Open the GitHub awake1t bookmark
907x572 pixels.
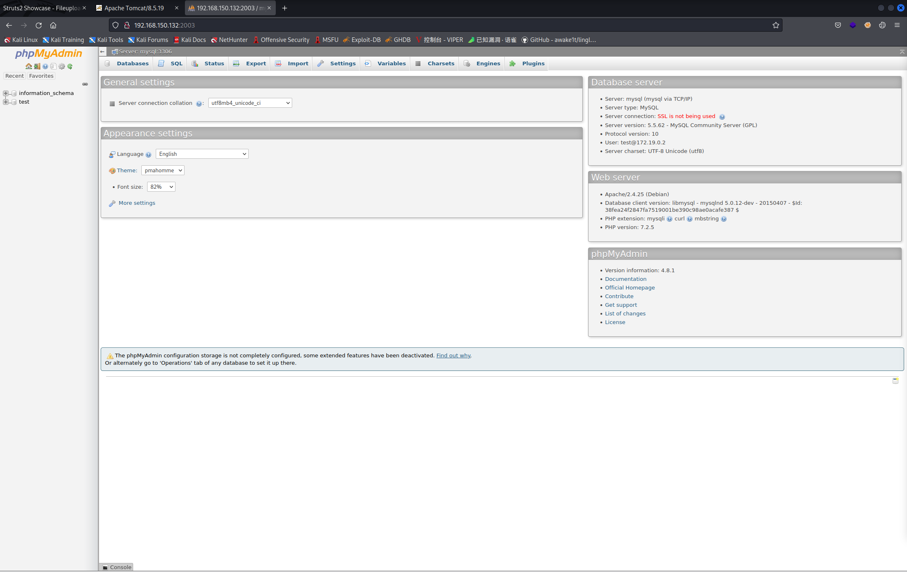pyautogui.click(x=559, y=40)
